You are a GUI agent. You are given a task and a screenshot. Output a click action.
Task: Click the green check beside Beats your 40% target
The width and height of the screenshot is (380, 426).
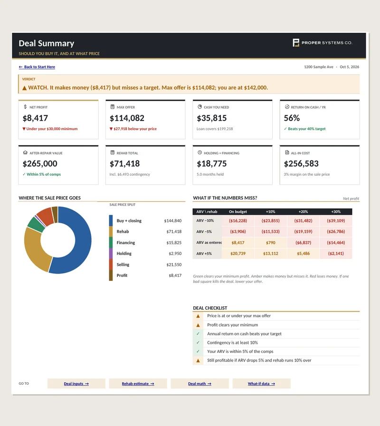[x=285, y=129]
